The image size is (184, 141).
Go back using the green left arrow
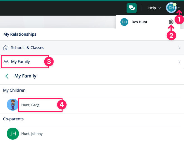(x=7, y=76)
